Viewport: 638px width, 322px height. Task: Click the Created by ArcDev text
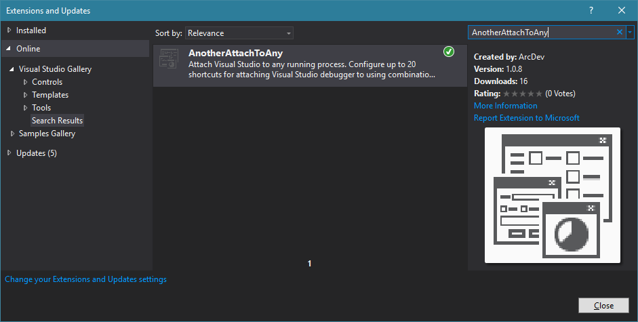[x=509, y=57]
